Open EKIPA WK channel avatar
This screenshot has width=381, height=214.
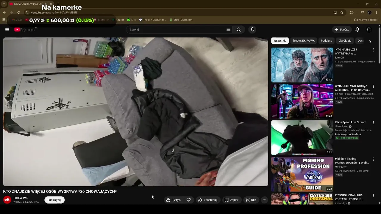point(7,200)
